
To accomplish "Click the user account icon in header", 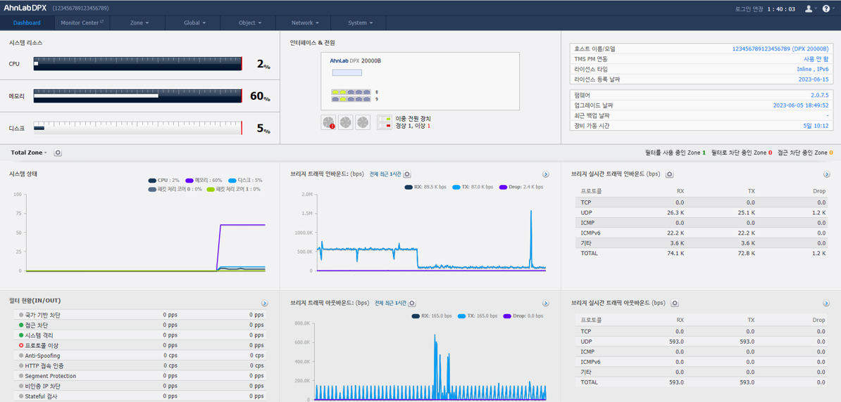I will tap(809, 8).
